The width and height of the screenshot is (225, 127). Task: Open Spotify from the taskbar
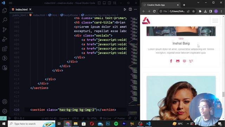(x=116, y=124)
